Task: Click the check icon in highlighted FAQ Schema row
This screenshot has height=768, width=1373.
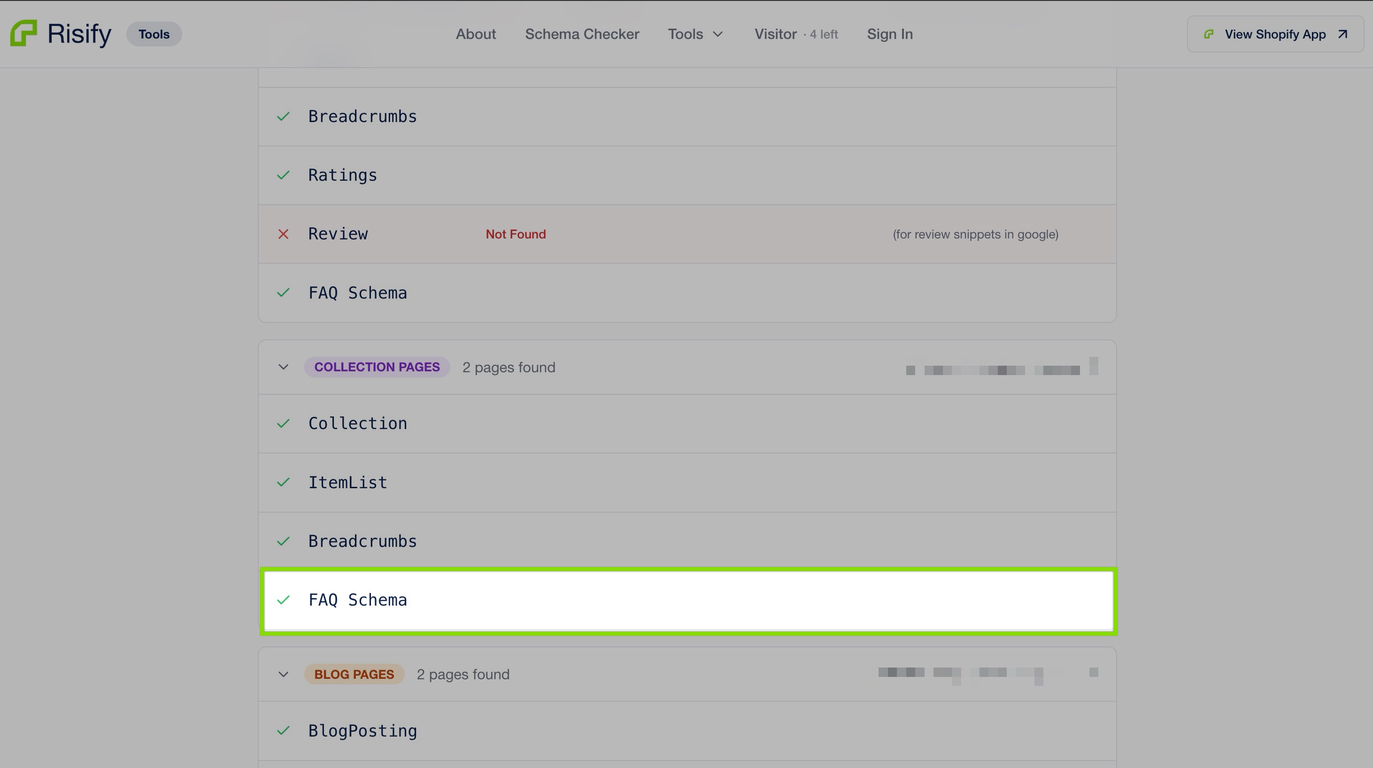Action: click(x=283, y=599)
